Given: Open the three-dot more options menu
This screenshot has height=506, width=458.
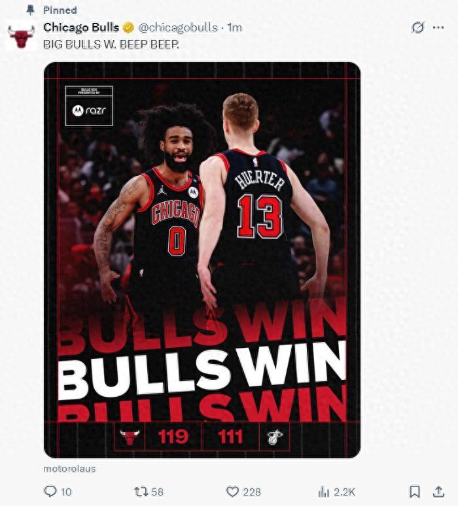Looking at the screenshot, I should 438,27.
